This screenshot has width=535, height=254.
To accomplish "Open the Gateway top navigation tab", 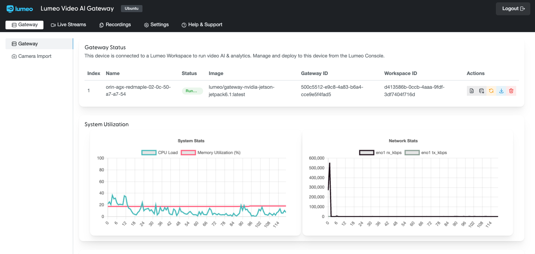I will (x=24, y=25).
